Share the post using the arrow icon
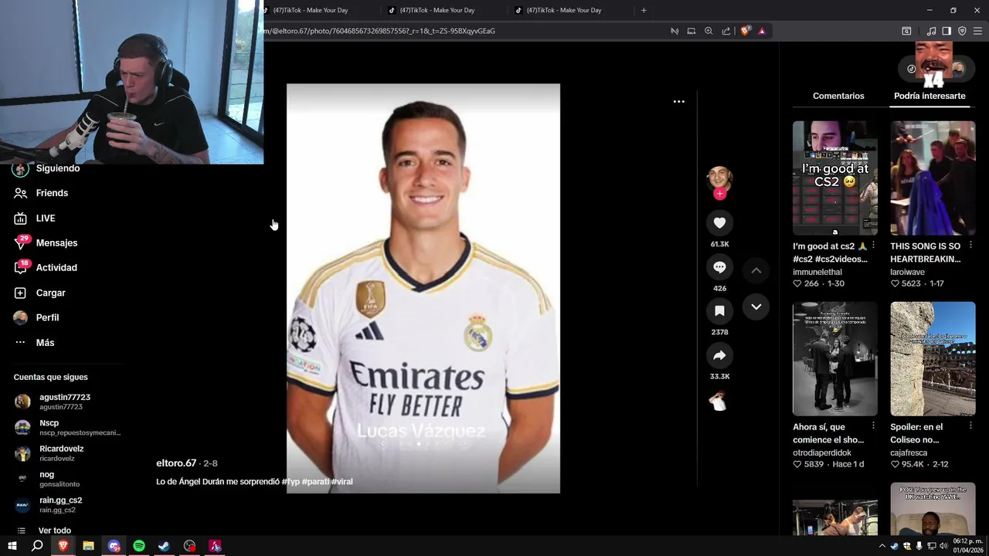This screenshot has height=556, width=989. pyautogui.click(x=719, y=355)
